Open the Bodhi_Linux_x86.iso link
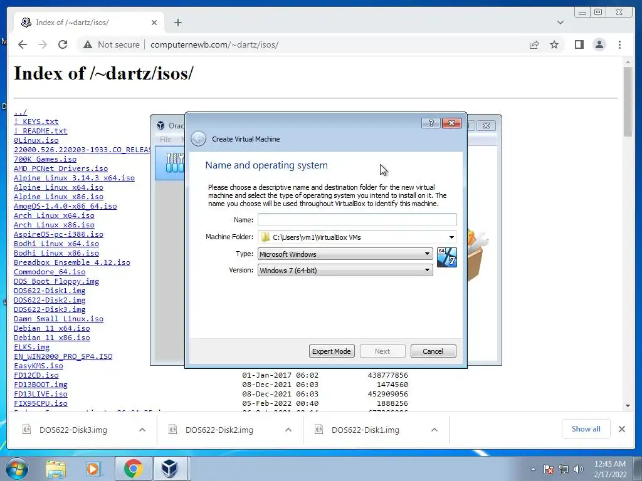 pyautogui.click(x=56, y=253)
